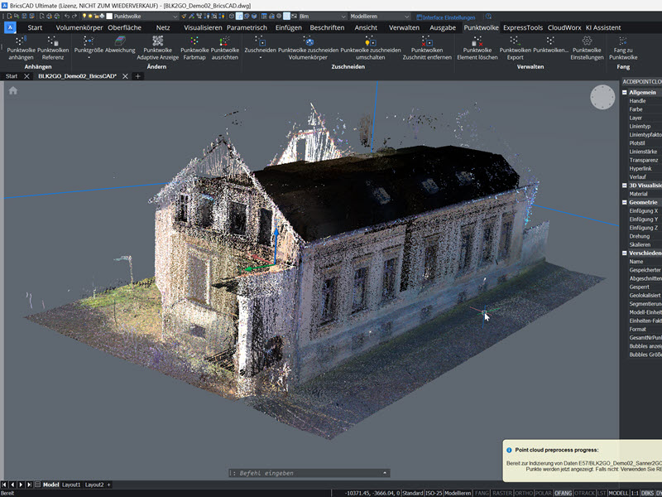Viewport: 662px width, 497px height.
Task: Expand the Zuschneiden dropdown tool
Action: (x=260, y=57)
